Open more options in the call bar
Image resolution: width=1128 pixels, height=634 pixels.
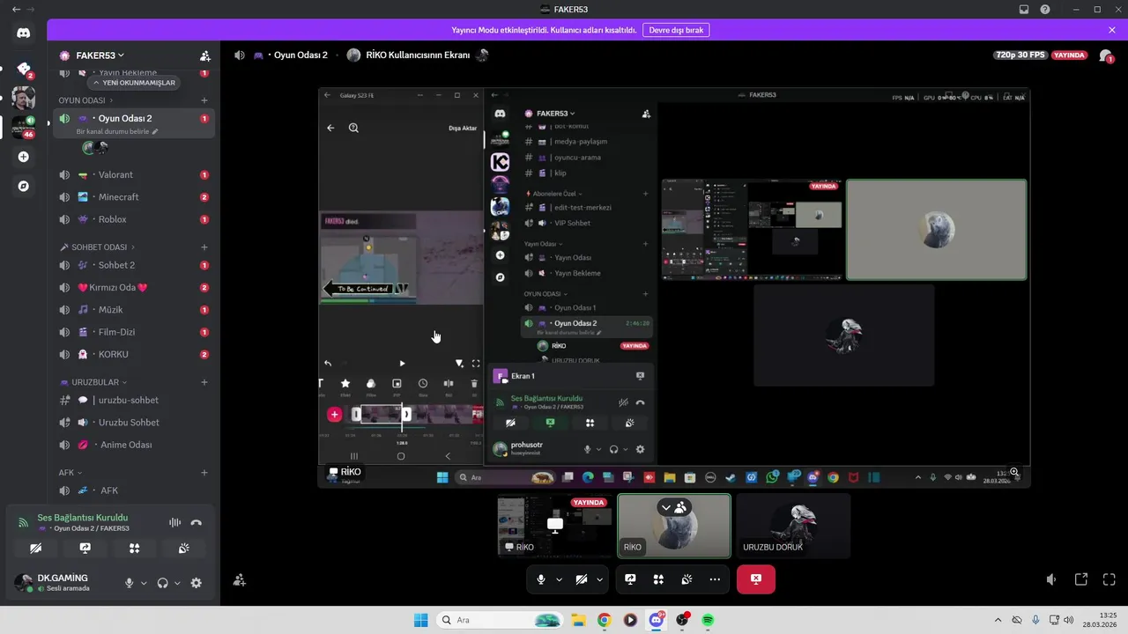click(715, 579)
